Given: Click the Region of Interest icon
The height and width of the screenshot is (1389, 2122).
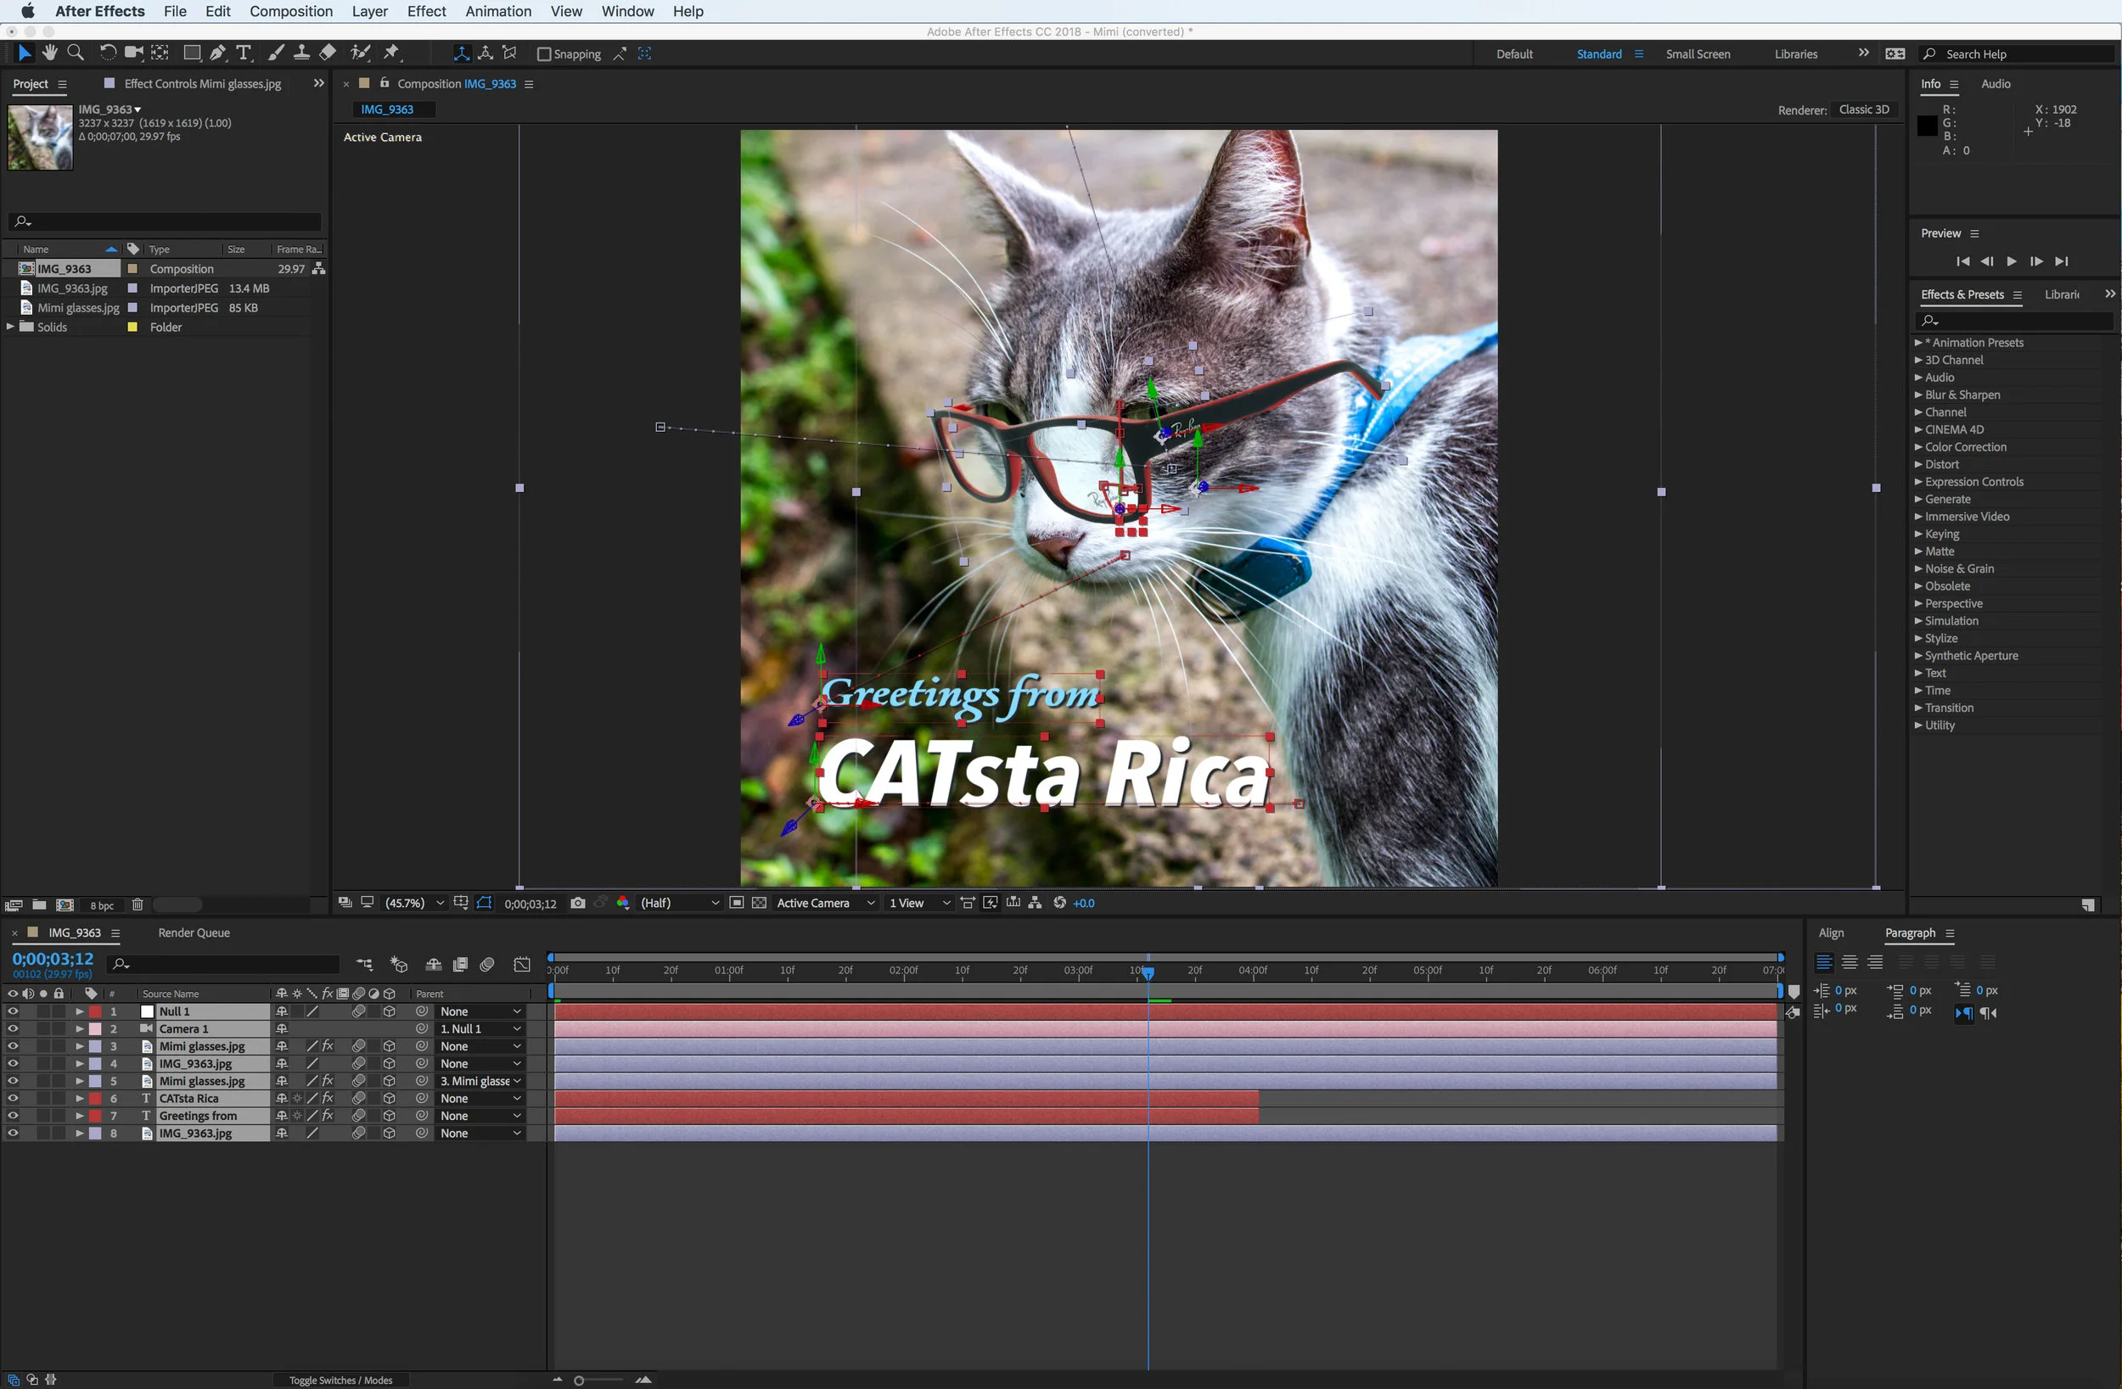Looking at the screenshot, I should (x=737, y=903).
